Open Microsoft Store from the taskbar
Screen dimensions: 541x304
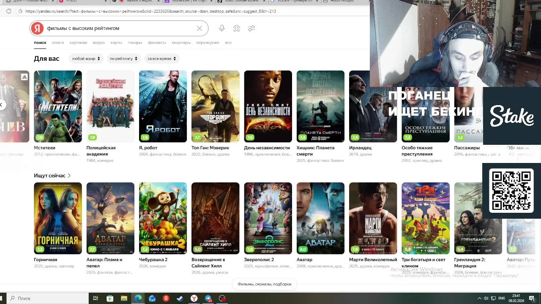pos(110,299)
